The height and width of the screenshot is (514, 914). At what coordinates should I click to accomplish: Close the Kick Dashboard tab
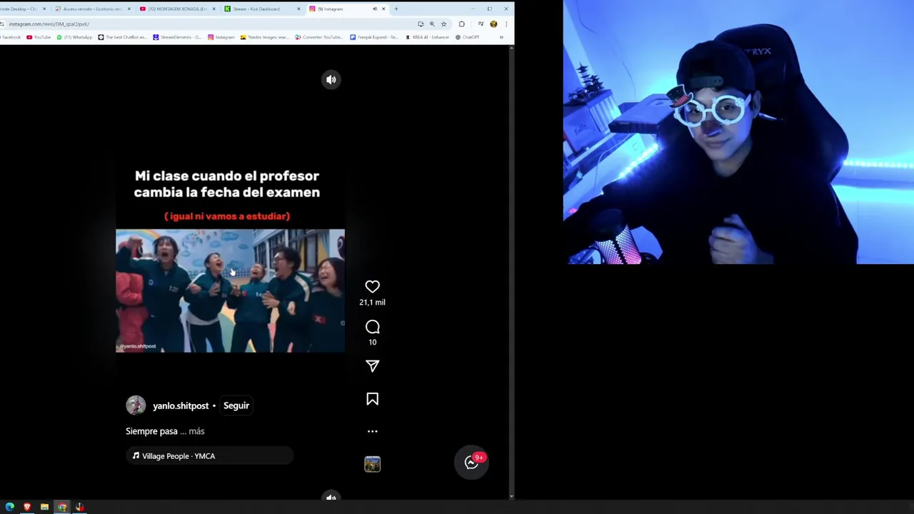[x=298, y=9]
